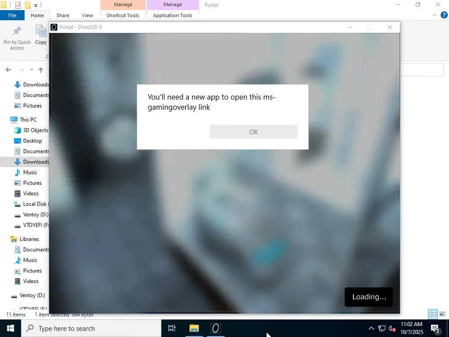Open the View ribbon tab
The height and width of the screenshot is (337, 449).
(87, 15)
